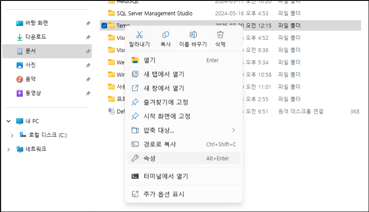Image resolution: width=369 pixels, height=212 pixels.
Task: Click the folder icon in the 열기 menu row
Action: [135, 60]
